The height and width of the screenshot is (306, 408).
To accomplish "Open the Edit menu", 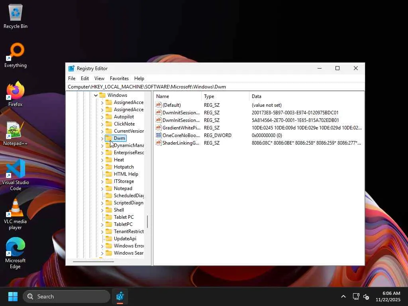I will pos(85,78).
